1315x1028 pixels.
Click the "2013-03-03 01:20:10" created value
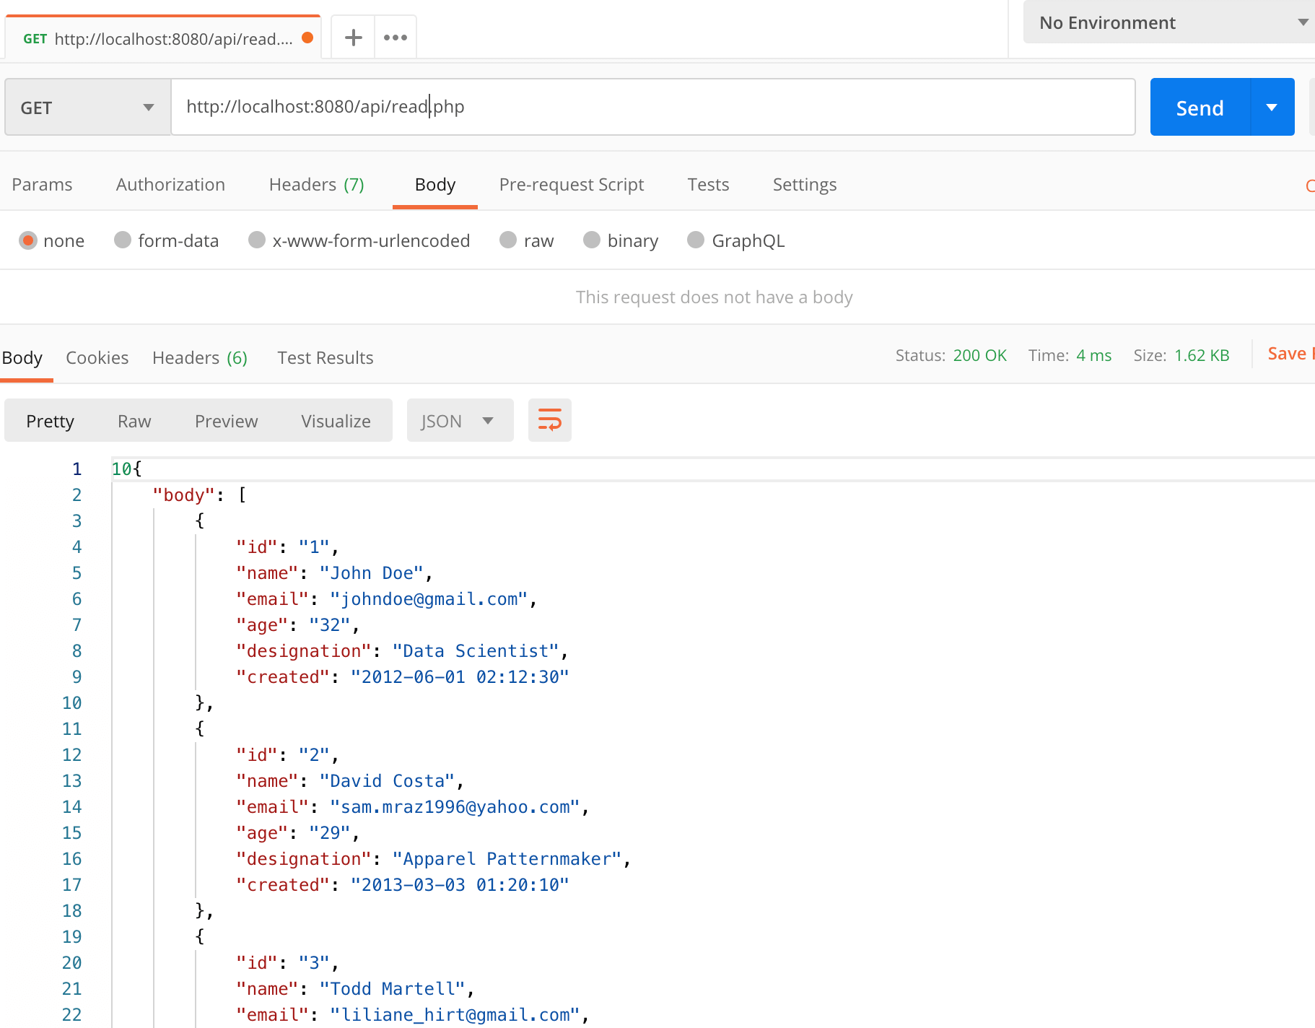[x=460, y=885]
